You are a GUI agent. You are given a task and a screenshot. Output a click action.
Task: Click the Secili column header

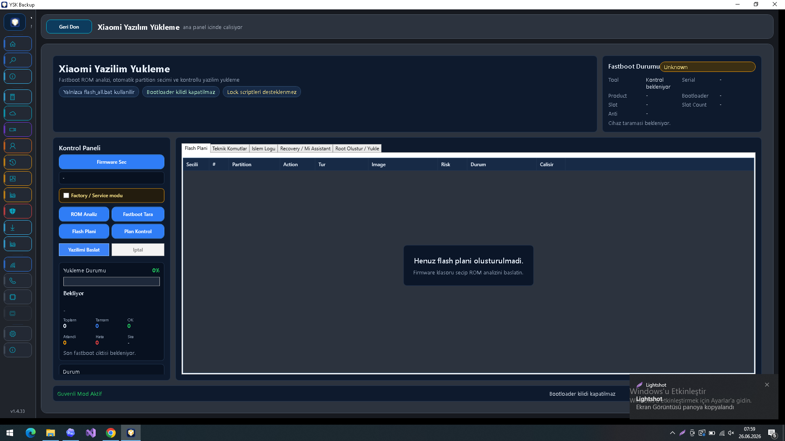click(x=196, y=165)
